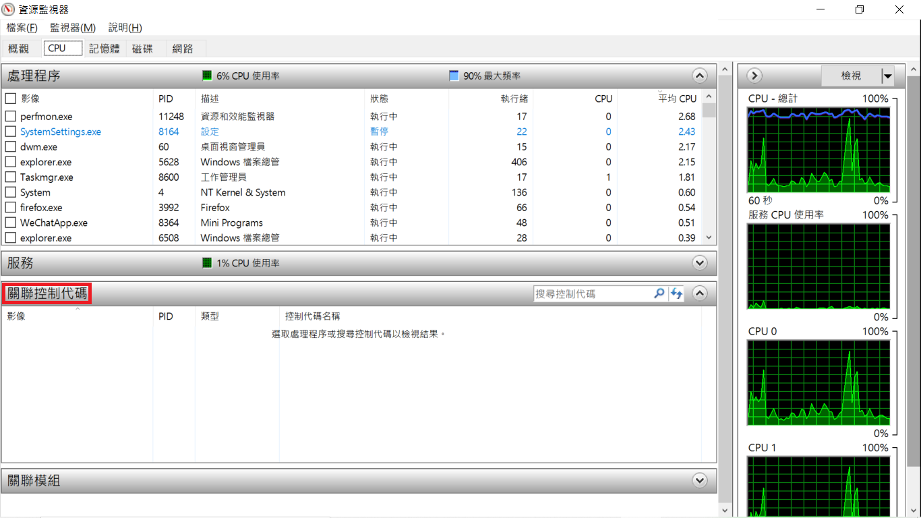Click the process list vertical scrollbar down arrow

(x=708, y=237)
